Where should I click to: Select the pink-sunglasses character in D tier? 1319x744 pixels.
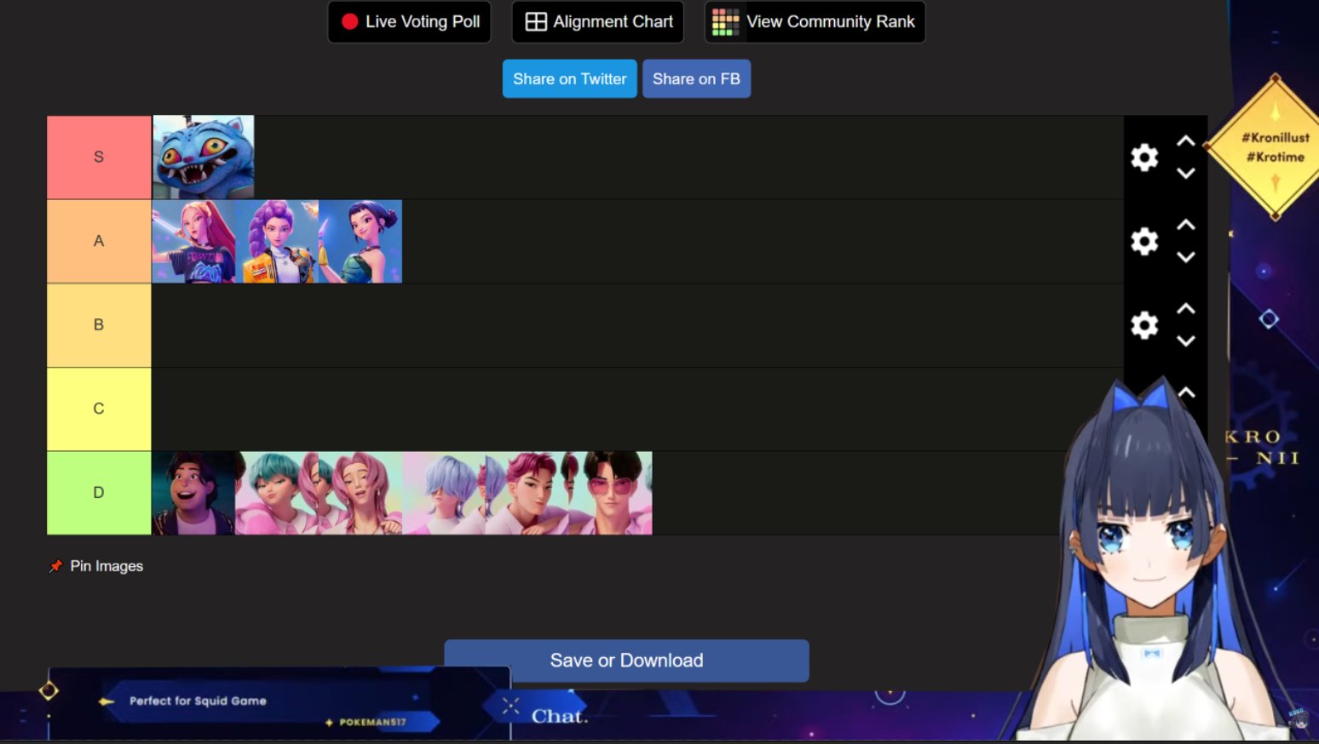pos(611,493)
